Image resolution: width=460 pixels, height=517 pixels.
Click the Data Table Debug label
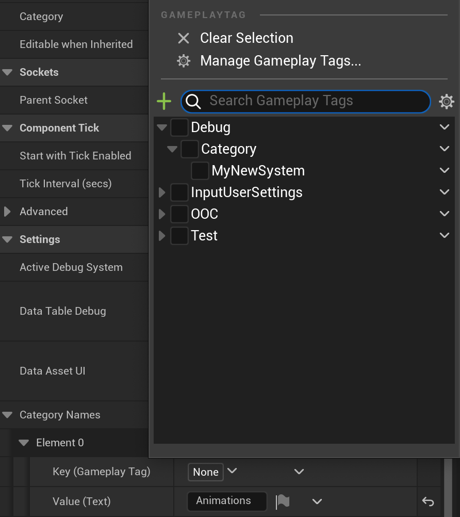[x=63, y=311]
